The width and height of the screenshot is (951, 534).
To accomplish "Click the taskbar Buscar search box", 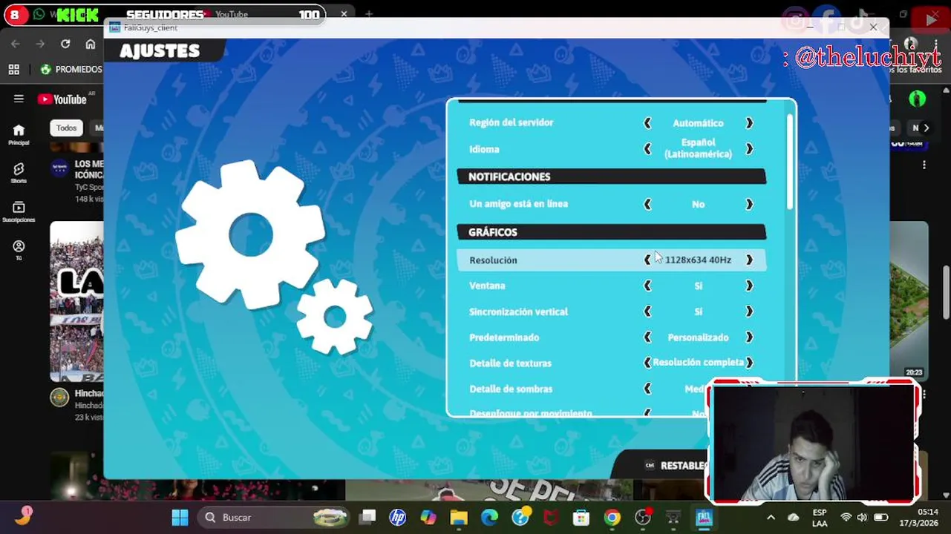I will pyautogui.click(x=275, y=518).
